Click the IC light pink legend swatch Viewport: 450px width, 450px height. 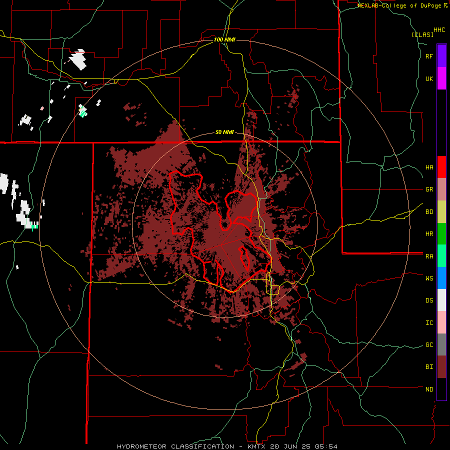[x=441, y=322]
